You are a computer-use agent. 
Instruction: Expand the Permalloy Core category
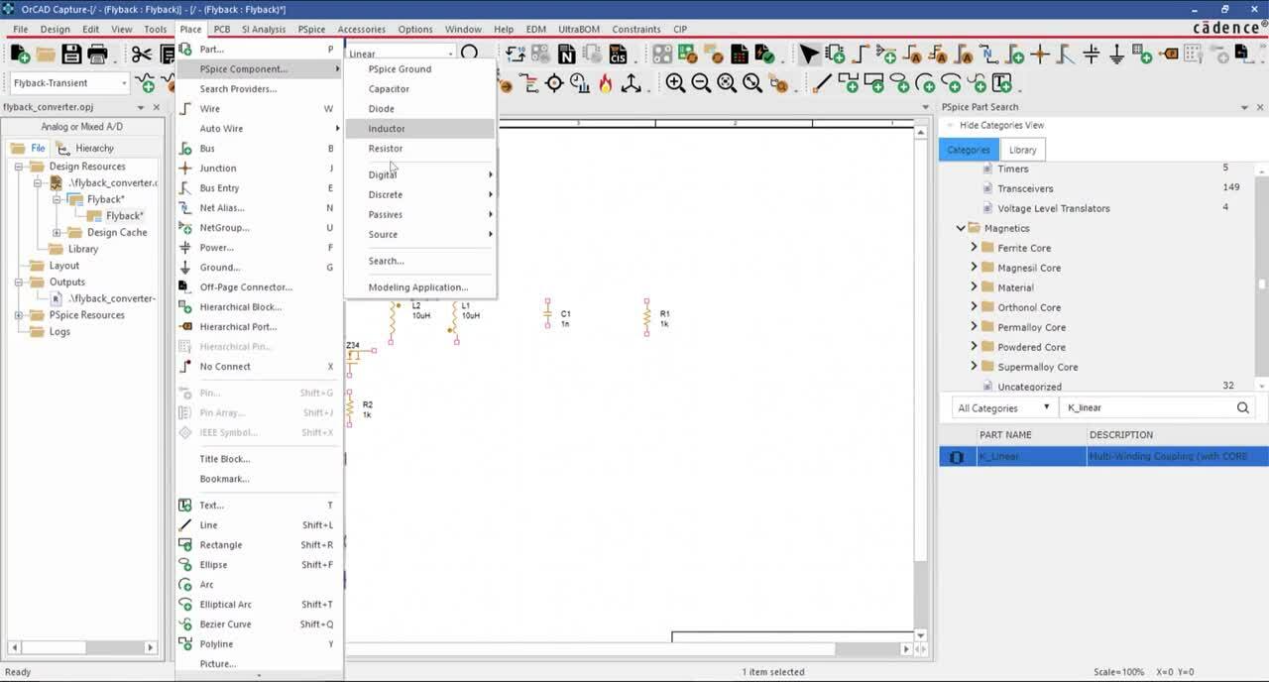(975, 327)
